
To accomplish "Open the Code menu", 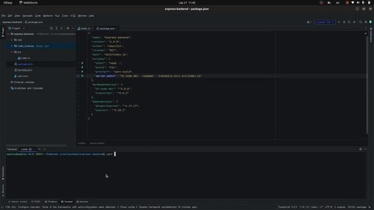I will 38,16.
